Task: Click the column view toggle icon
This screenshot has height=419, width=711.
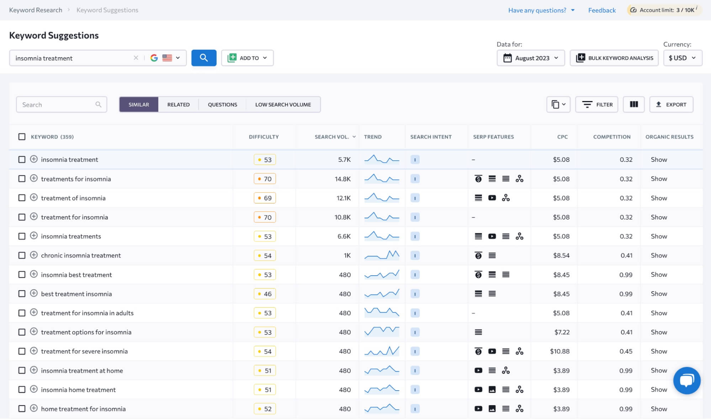Action: tap(634, 104)
